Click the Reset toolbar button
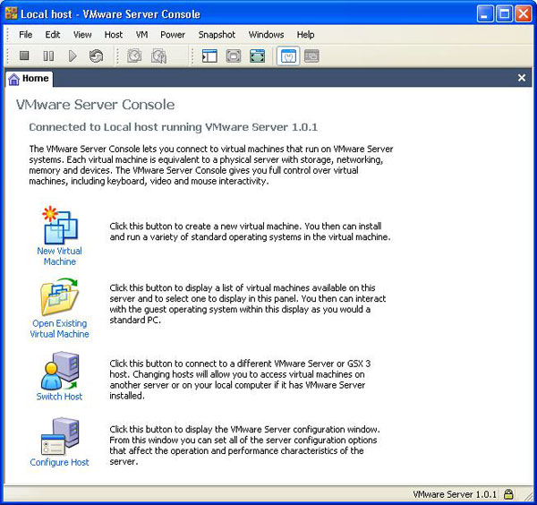 click(97, 56)
